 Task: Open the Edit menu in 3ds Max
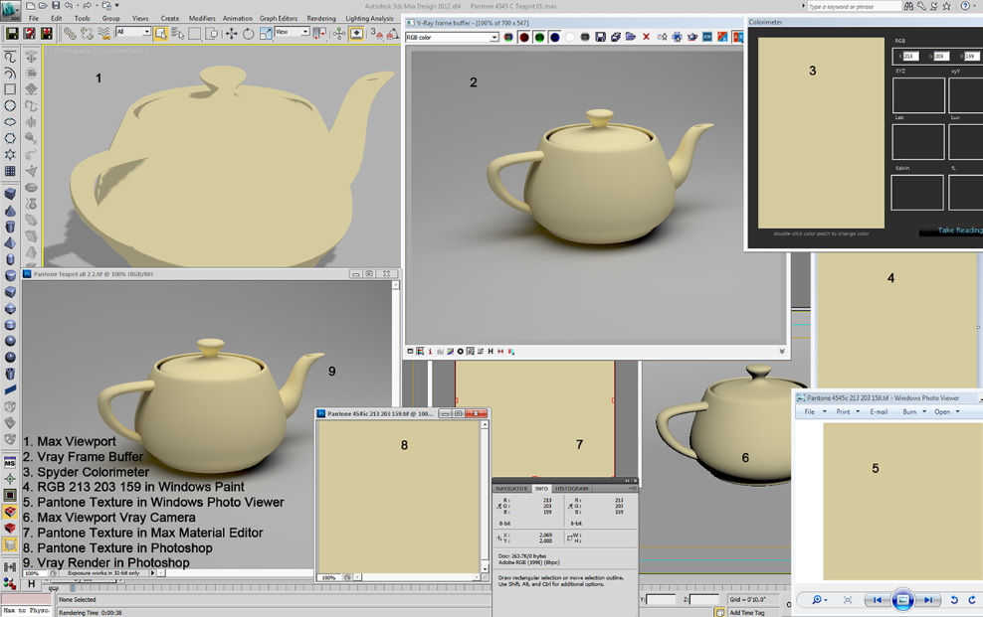click(57, 19)
